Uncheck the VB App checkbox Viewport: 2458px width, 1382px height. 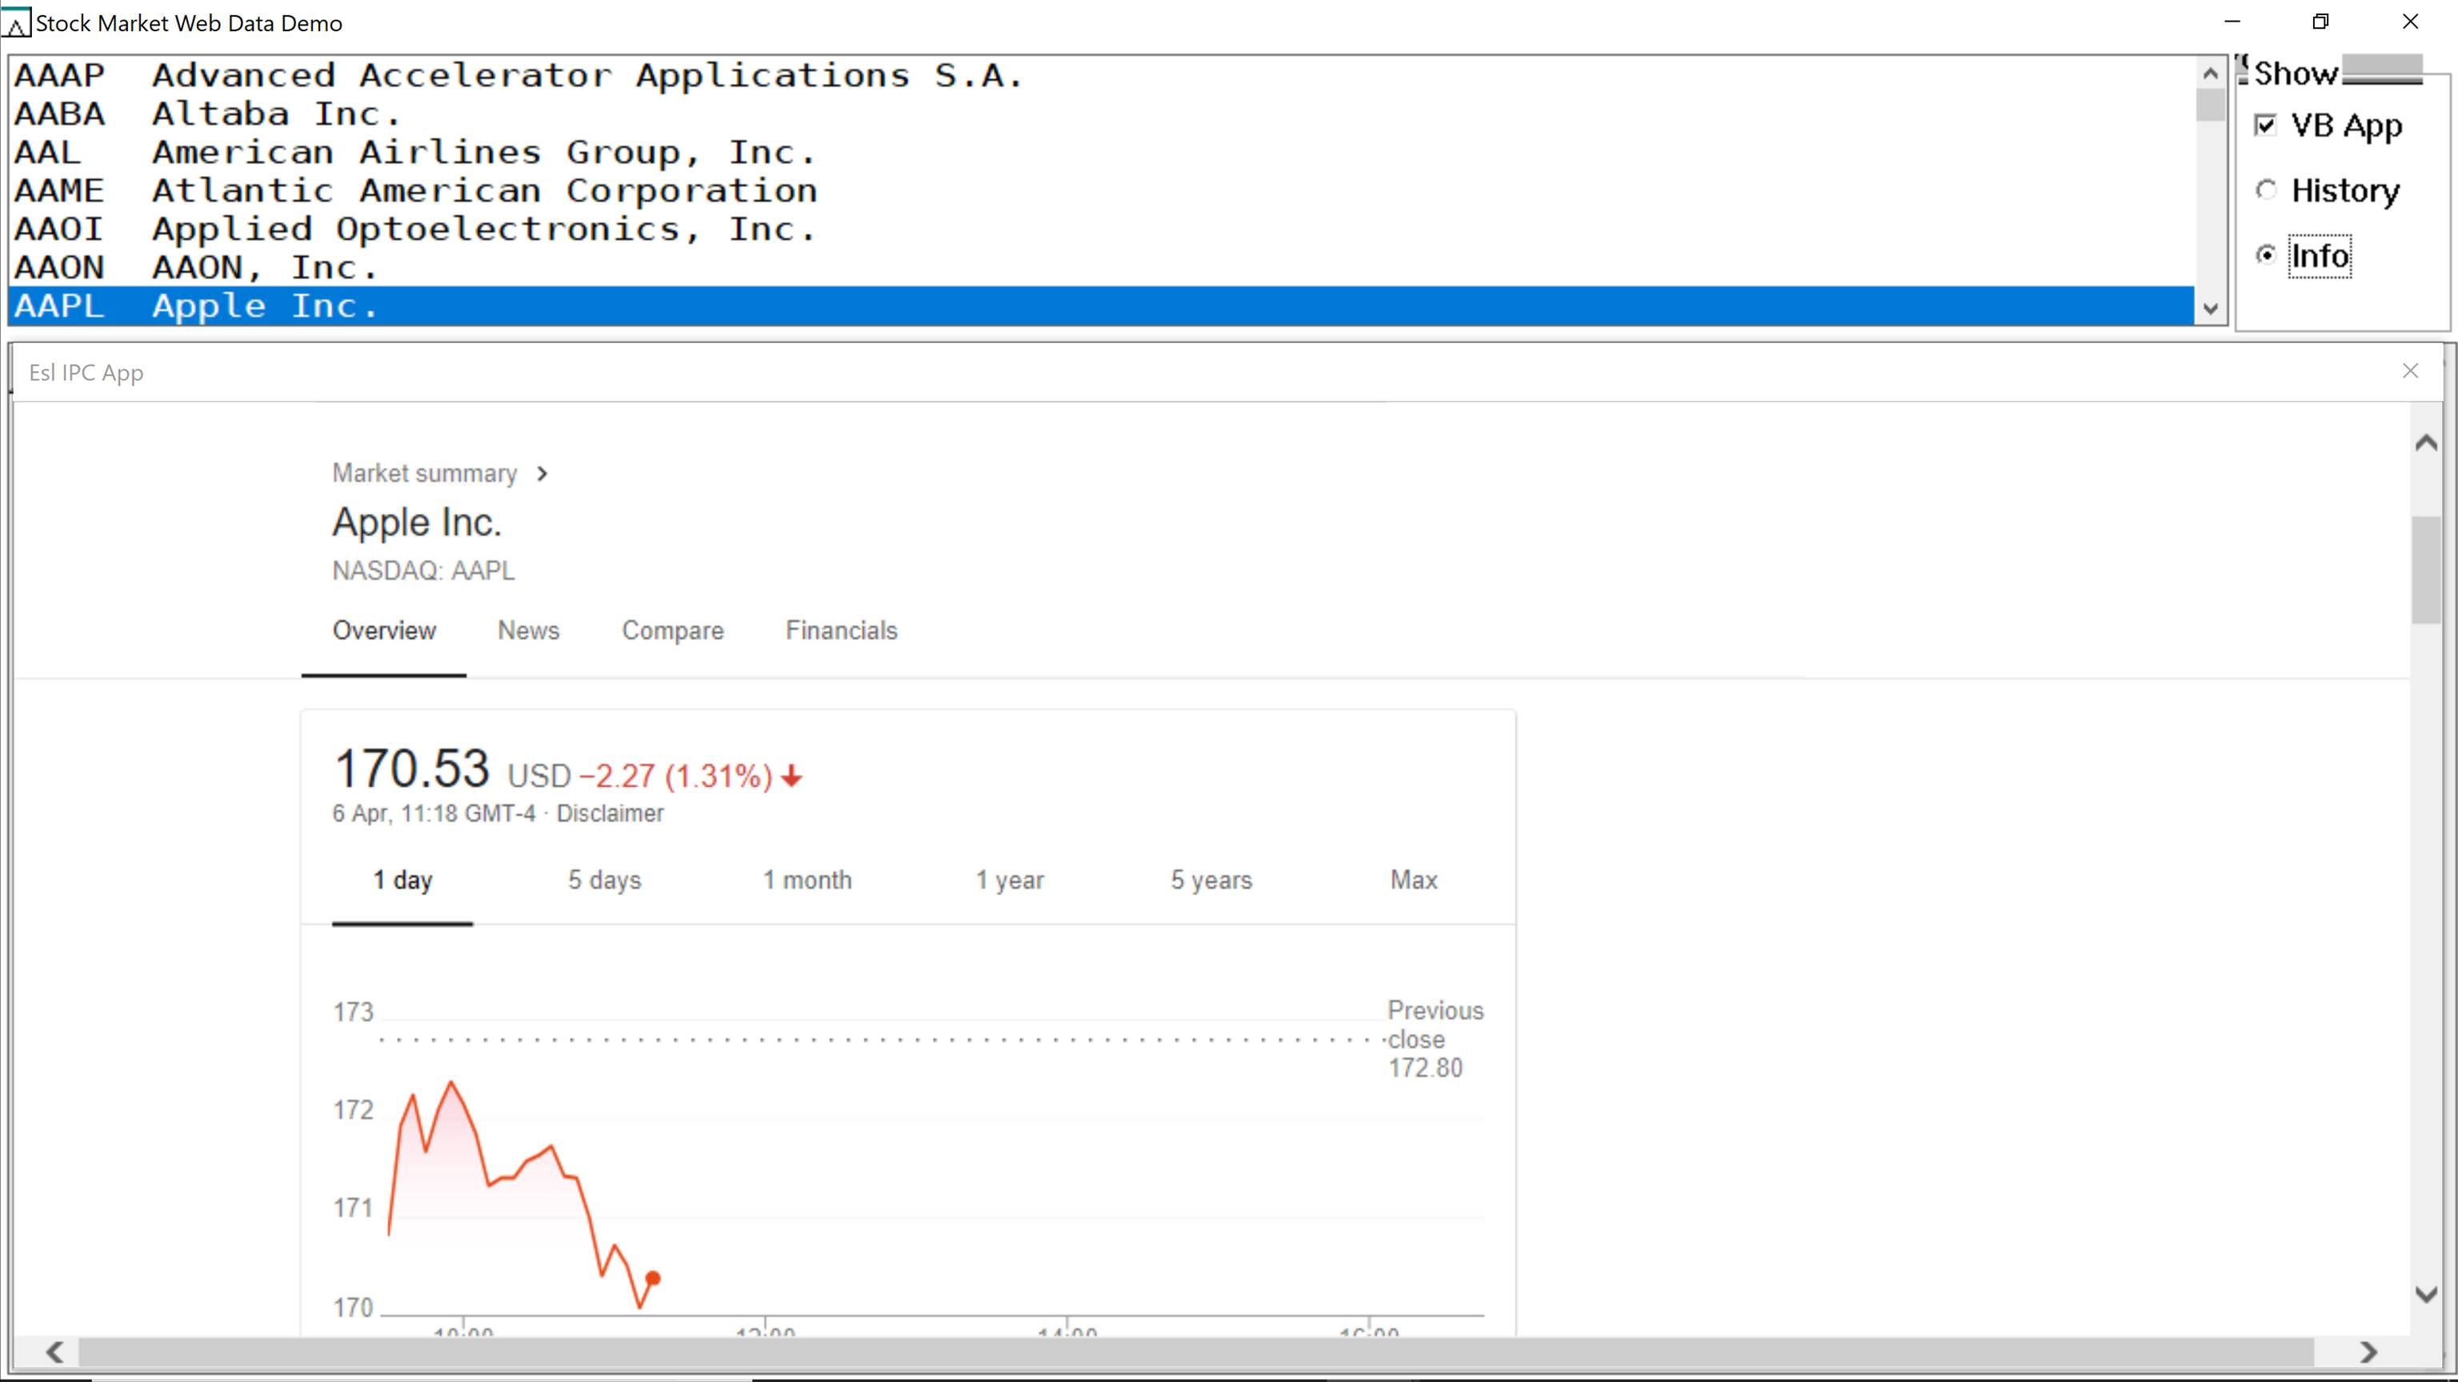(x=2265, y=126)
